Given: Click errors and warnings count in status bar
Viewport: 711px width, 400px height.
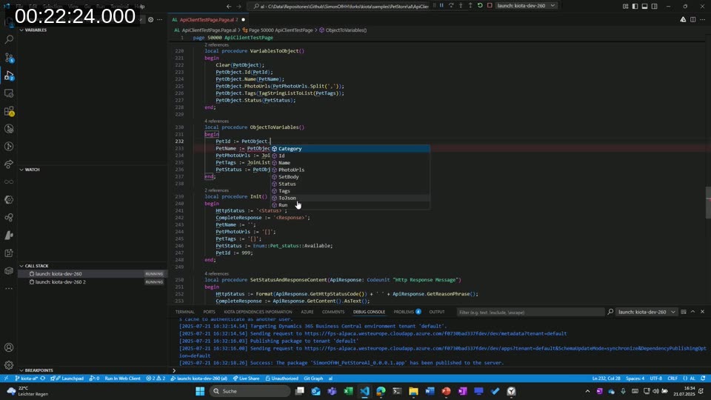Looking at the screenshot, I should click(156, 379).
